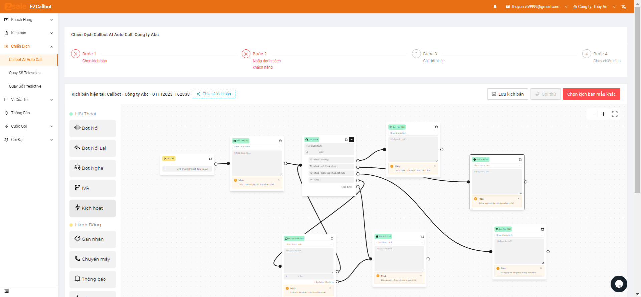Delete the Bot Nghe node via trash icon
This screenshot has width=641, height=297.
click(x=346, y=140)
